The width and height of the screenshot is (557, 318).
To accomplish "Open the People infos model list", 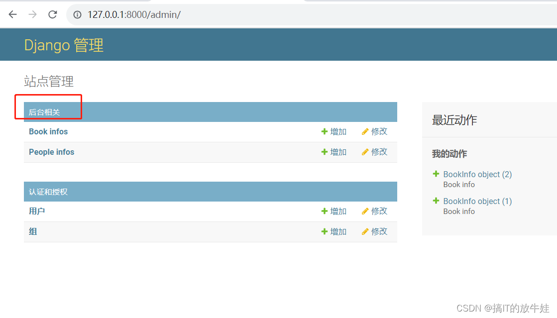I will point(51,152).
